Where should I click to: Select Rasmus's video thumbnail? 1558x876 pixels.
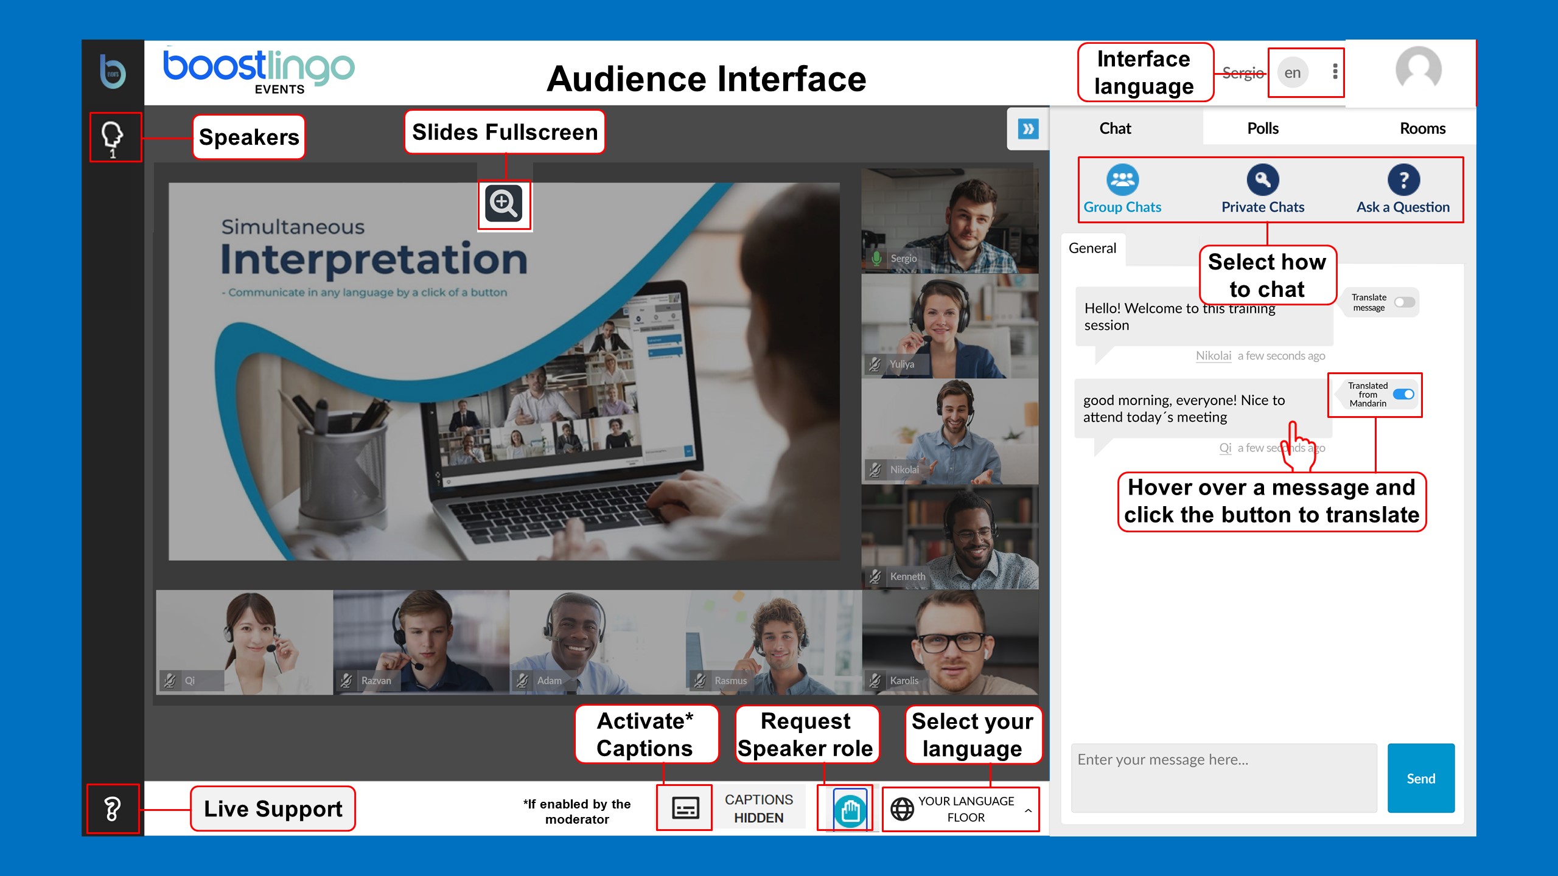[x=774, y=642]
